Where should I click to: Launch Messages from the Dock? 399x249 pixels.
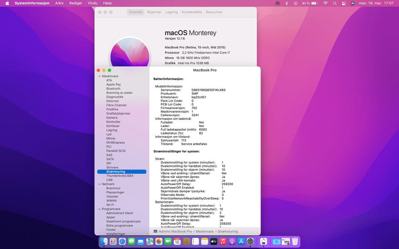point(131,241)
